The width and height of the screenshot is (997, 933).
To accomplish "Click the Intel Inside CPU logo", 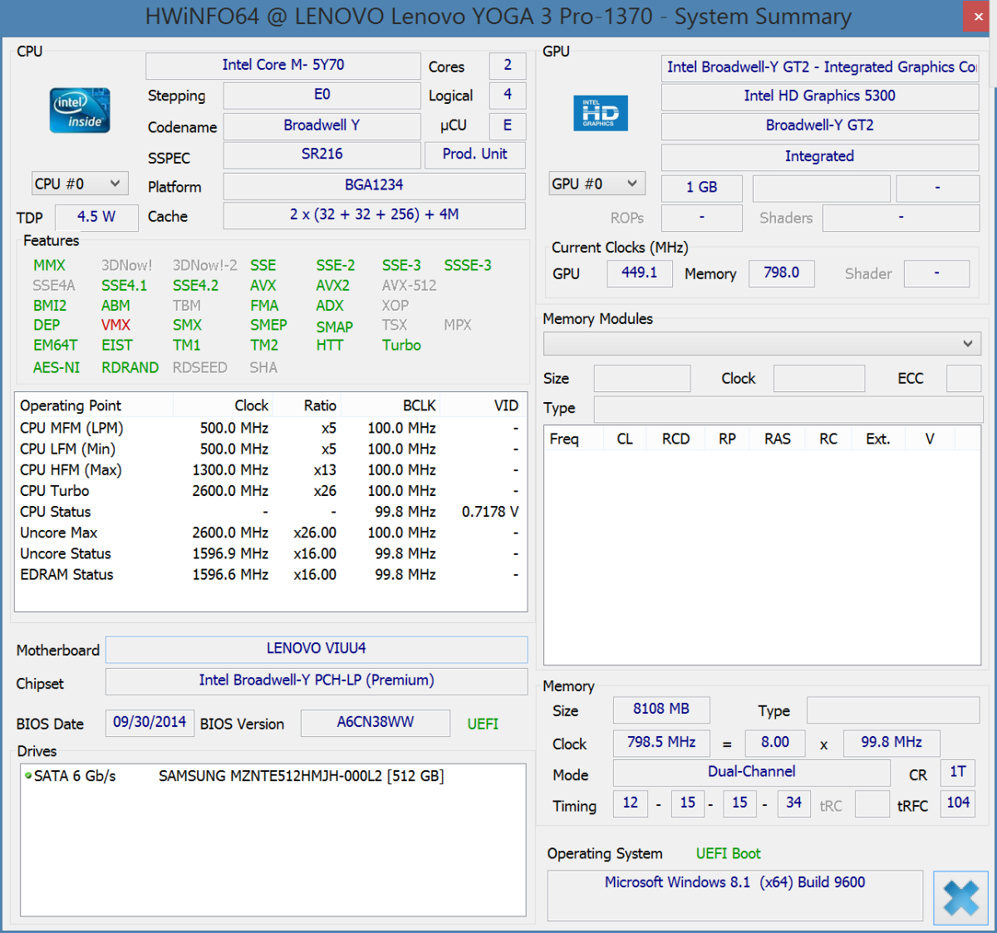I will 81,111.
